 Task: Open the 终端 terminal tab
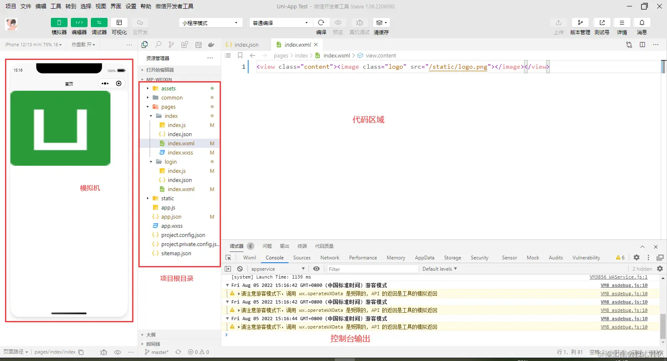302,246
